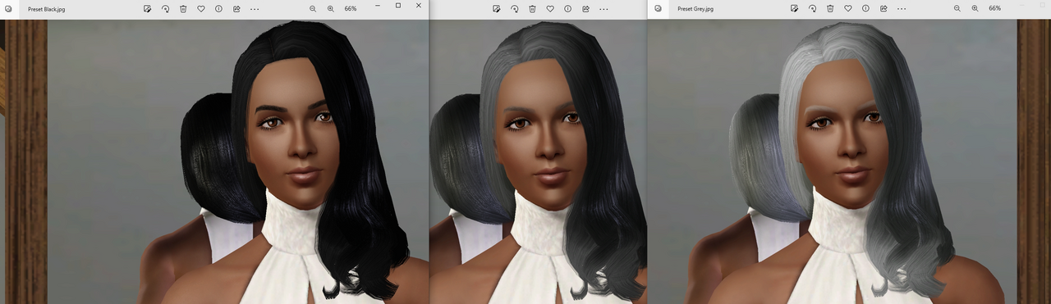Delete the Preset Black.jpg image
The height and width of the screenshot is (304, 1051).
point(183,8)
